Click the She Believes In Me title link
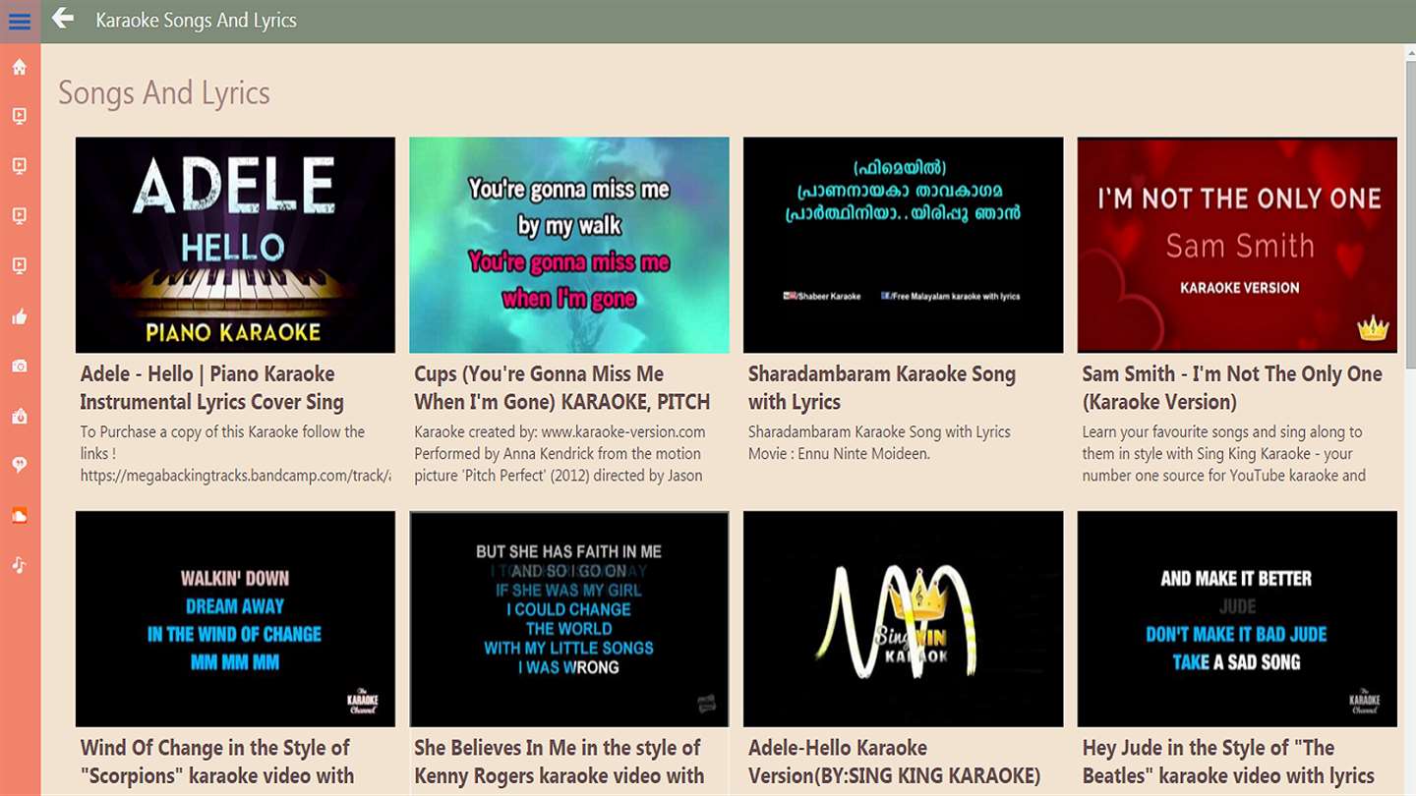1416x796 pixels. point(560,762)
